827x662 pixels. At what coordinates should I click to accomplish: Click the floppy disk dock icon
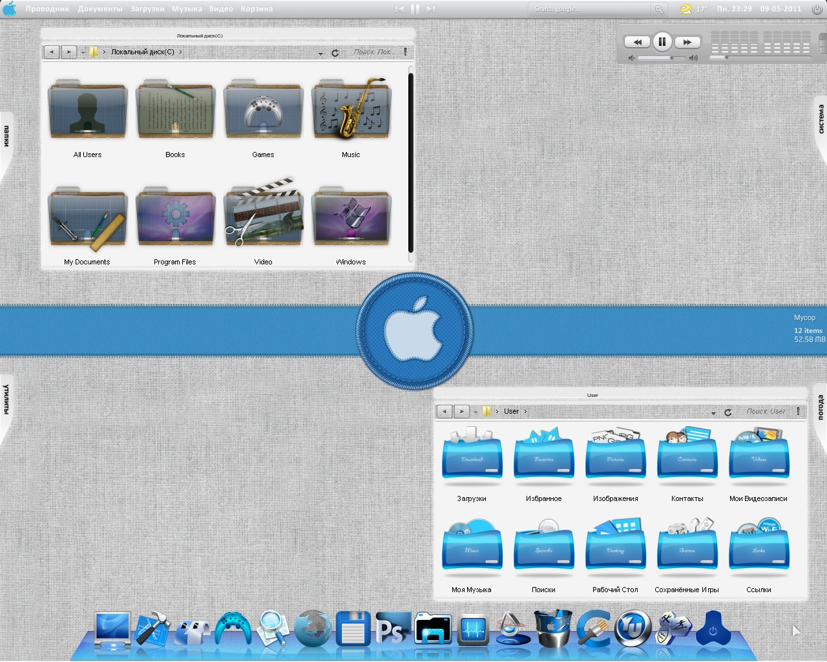coord(353,629)
